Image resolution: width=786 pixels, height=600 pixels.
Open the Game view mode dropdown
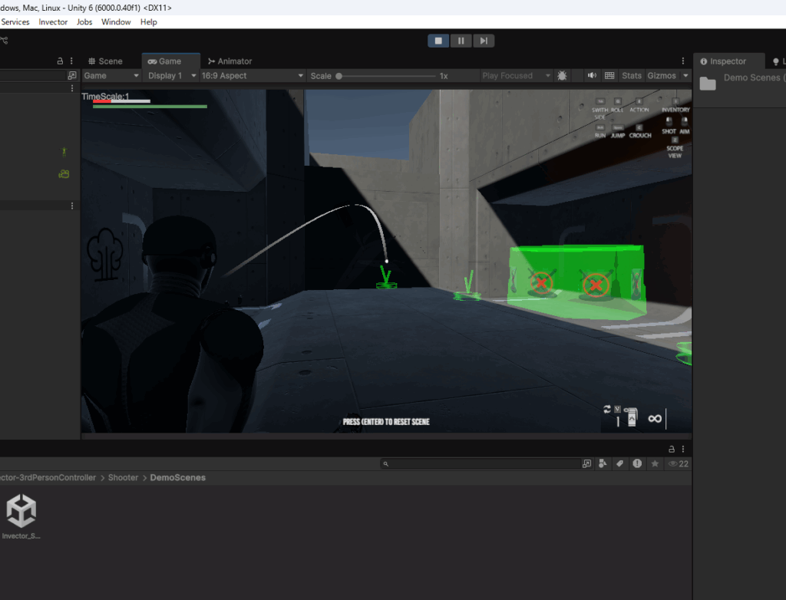[111, 76]
